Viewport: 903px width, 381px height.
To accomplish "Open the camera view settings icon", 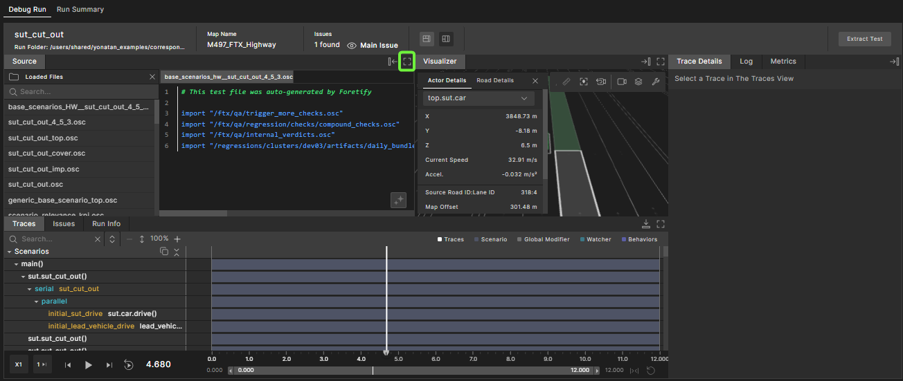I will pos(622,82).
